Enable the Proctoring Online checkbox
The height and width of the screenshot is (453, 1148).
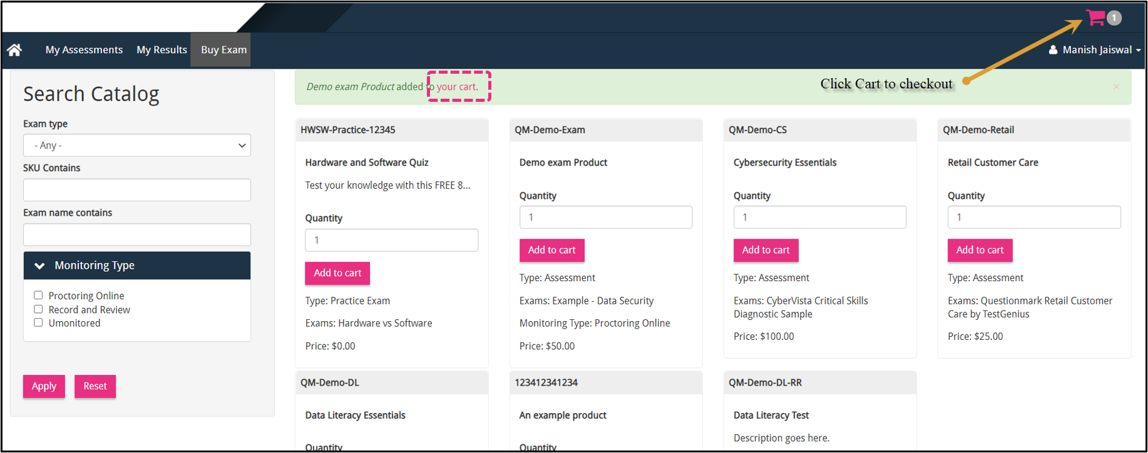(x=38, y=296)
